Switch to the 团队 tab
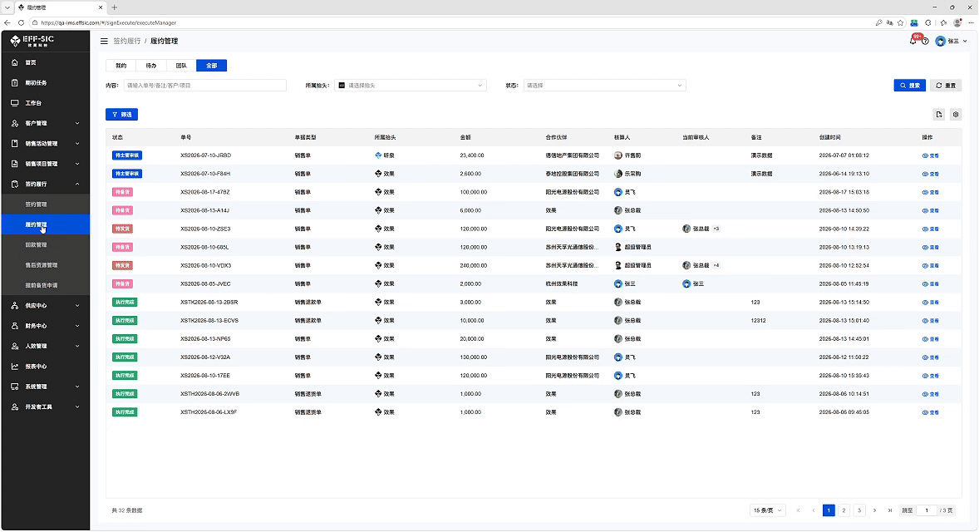The image size is (979, 532). (181, 66)
